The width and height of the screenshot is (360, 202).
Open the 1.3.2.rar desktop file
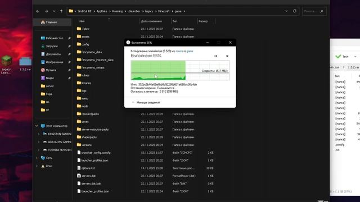(x=25, y=64)
